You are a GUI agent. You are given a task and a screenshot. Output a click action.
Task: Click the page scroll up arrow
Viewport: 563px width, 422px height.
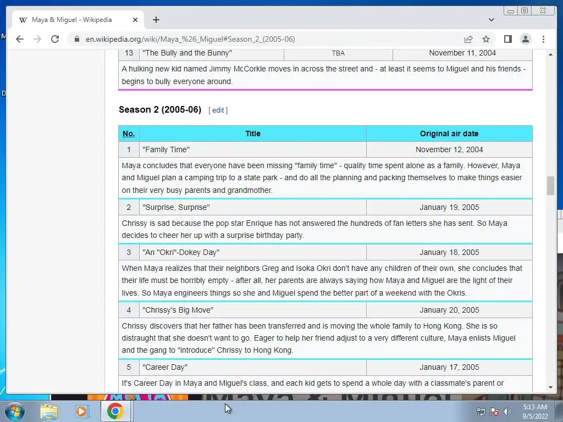tap(550, 54)
